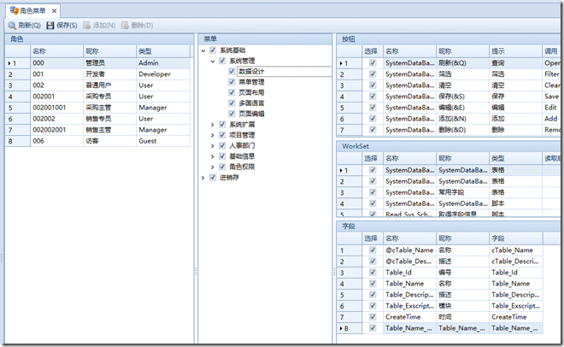Toggle the Table_Id field row checkbox

(x=373, y=273)
